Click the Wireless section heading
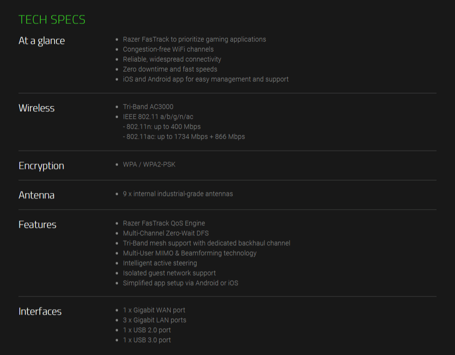The image size is (455, 355). pos(36,108)
